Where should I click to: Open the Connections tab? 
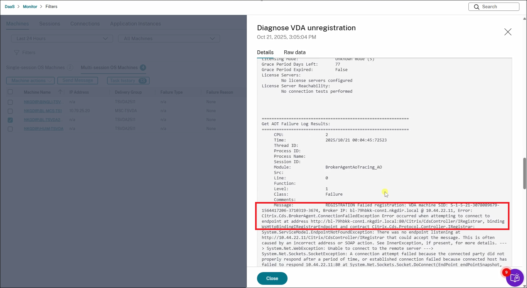[x=85, y=24]
